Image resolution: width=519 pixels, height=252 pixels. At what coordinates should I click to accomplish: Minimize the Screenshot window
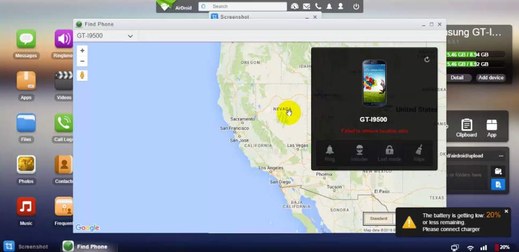point(307,17)
